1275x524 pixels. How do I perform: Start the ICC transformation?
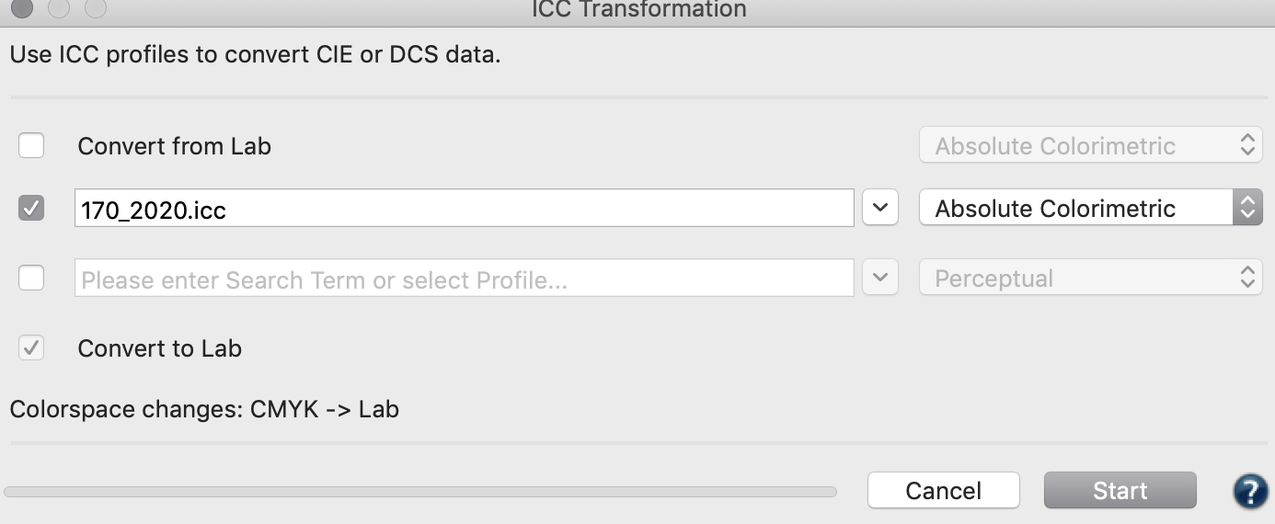click(x=1120, y=491)
